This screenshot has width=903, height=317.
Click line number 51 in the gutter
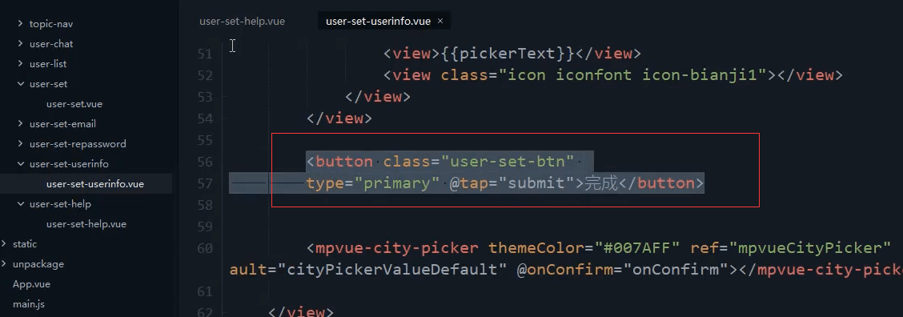coord(205,54)
